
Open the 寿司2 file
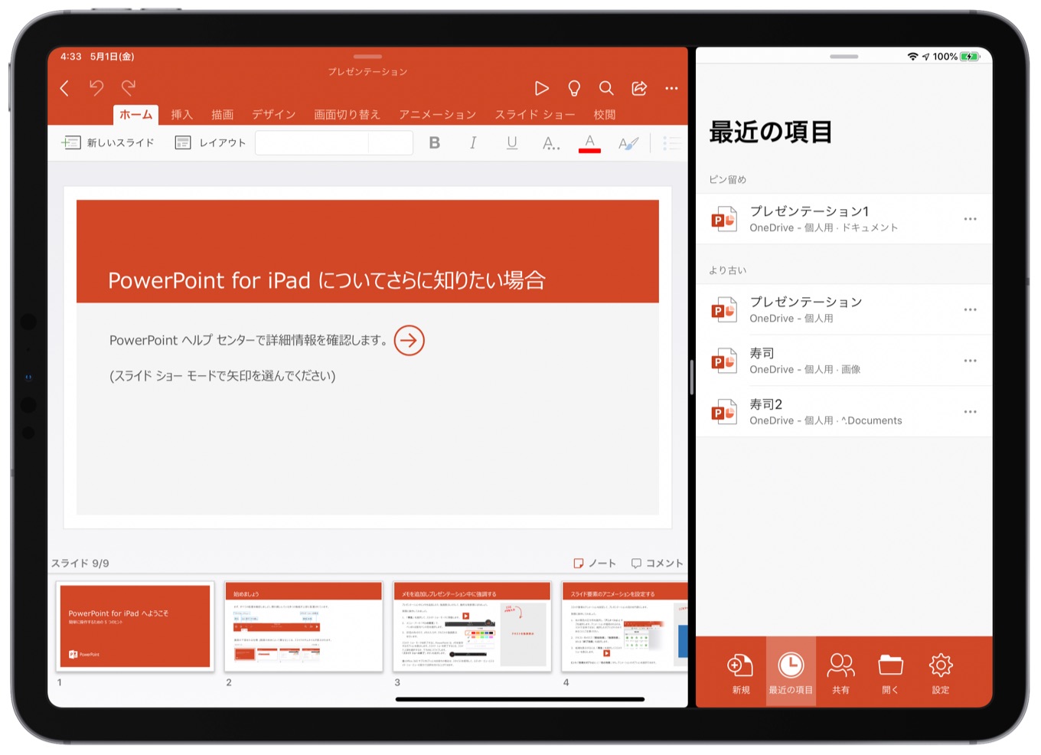[844, 412]
